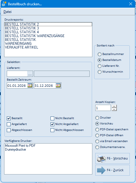The image size is (136, 183).
Task: Click the app icon in the title bar
Action: (4, 4)
